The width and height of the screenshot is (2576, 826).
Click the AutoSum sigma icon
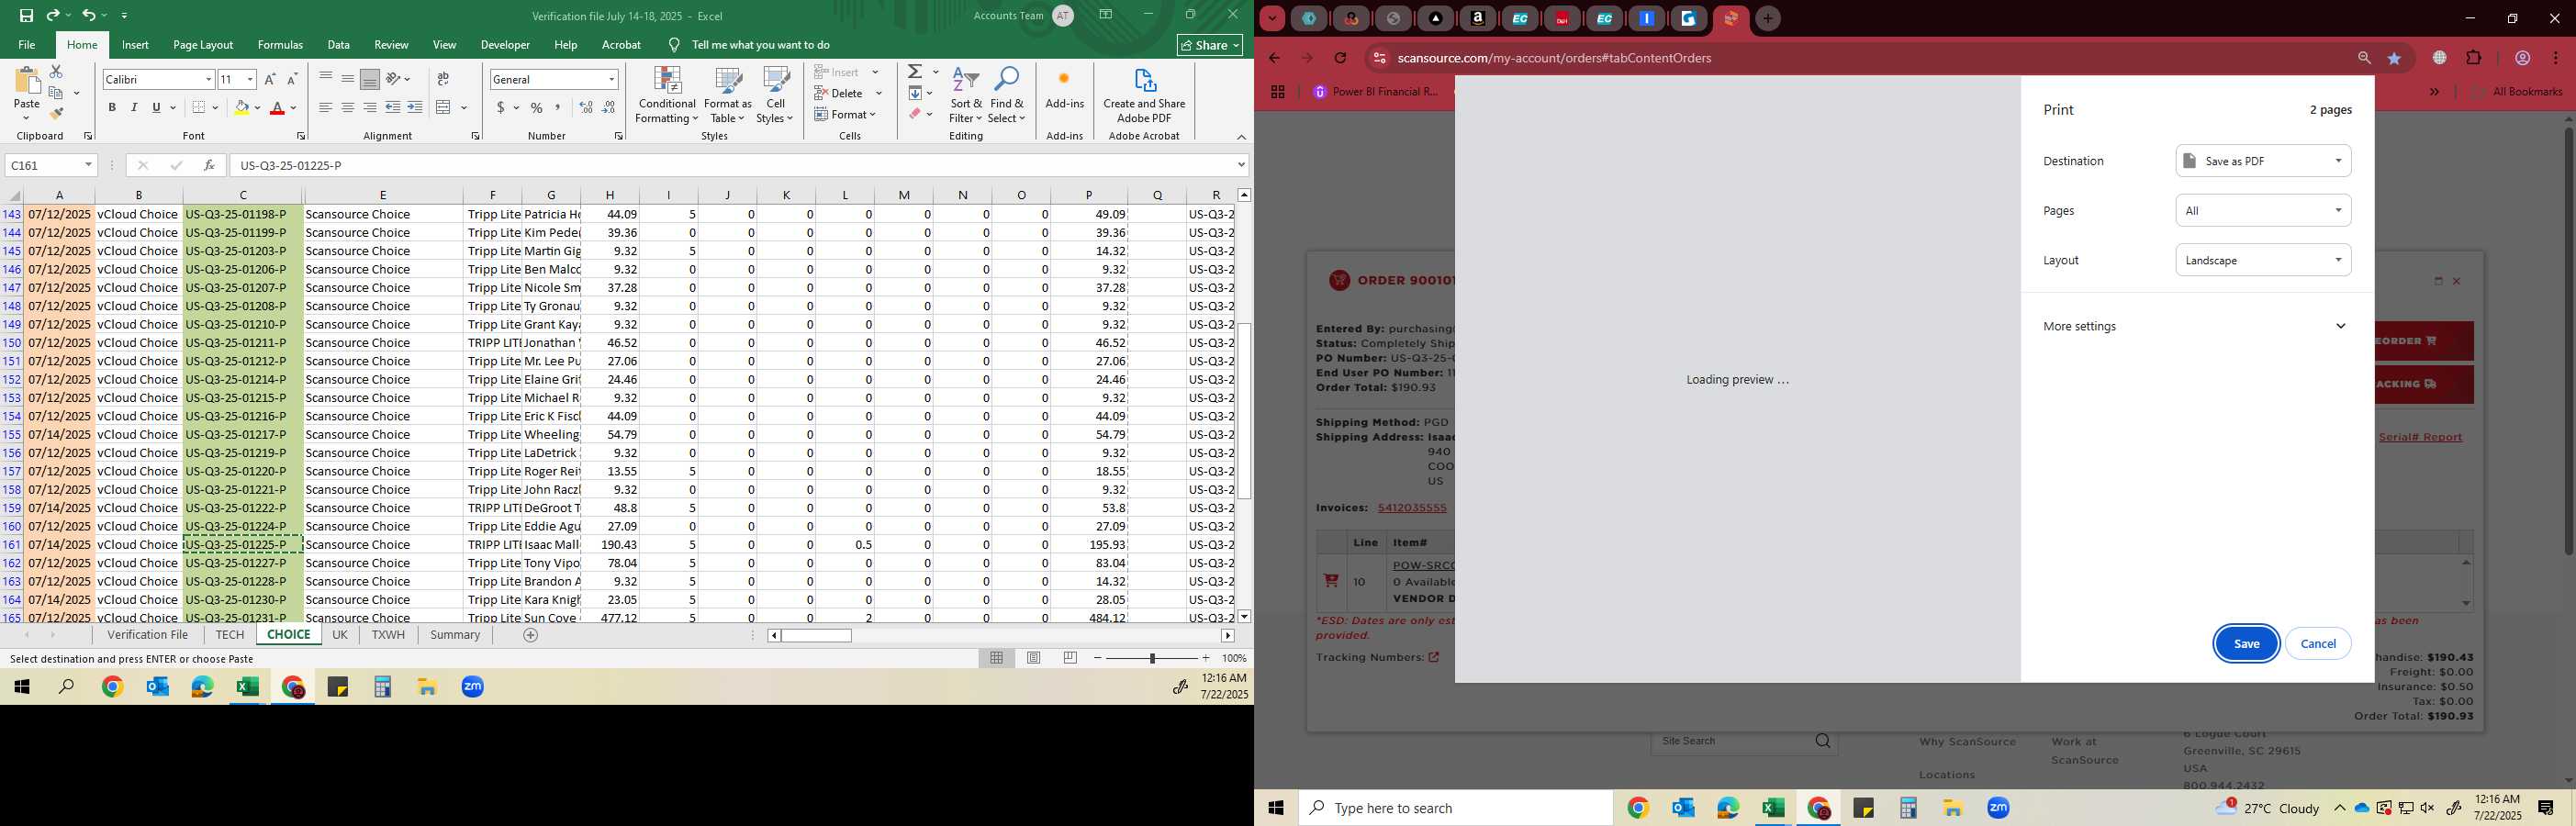click(x=915, y=72)
